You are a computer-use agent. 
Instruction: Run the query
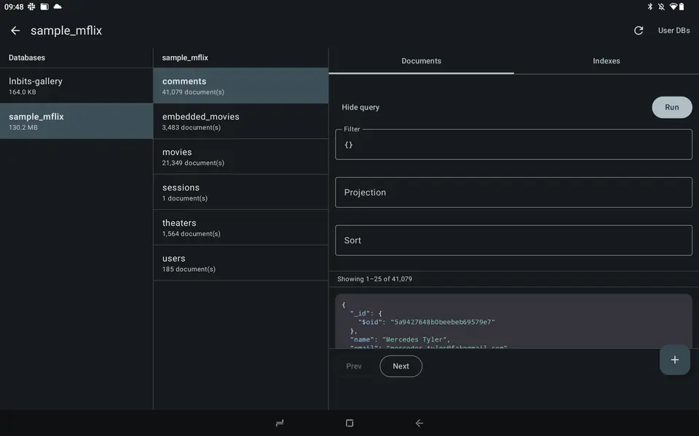point(672,108)
